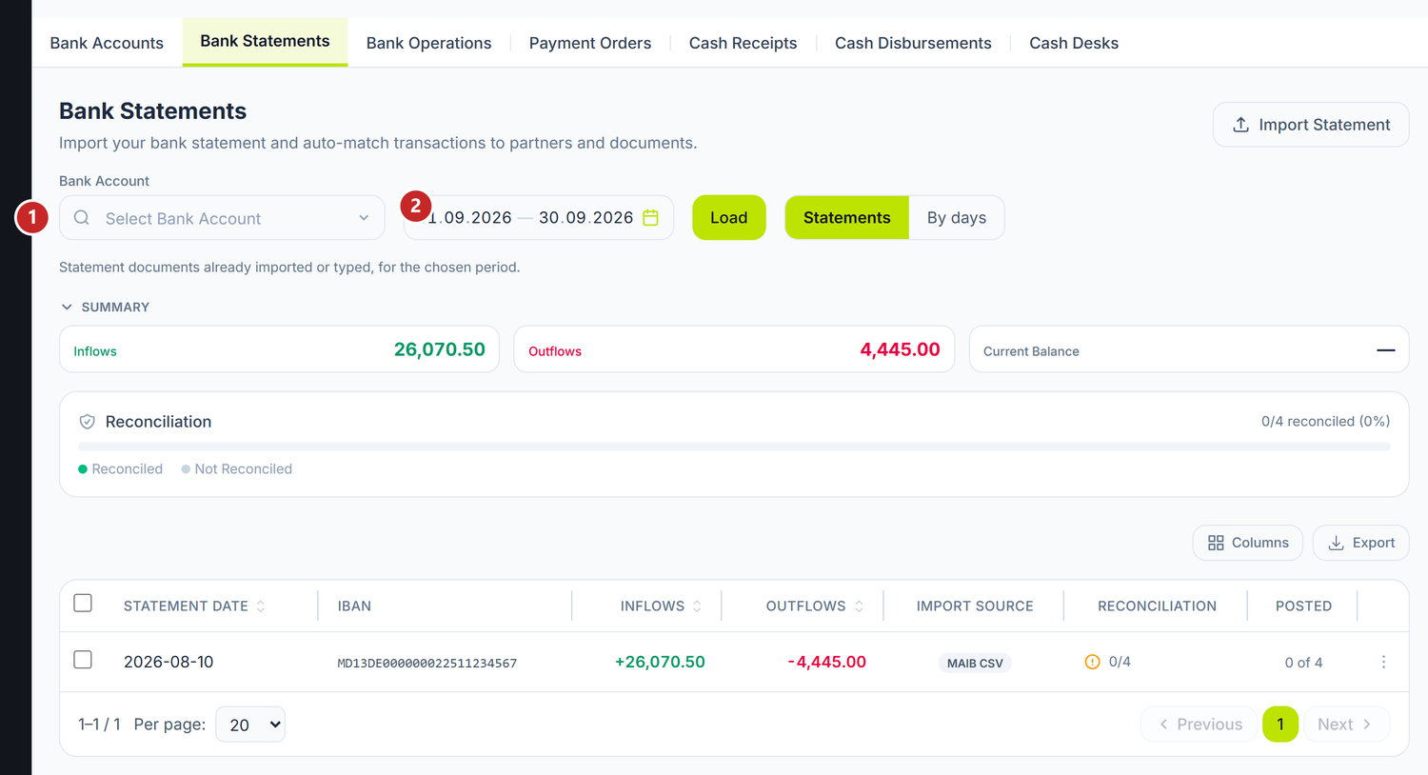This screenshot has width=1428, height=775.
Task: Click the Import Statement button
Action: 1311,125
